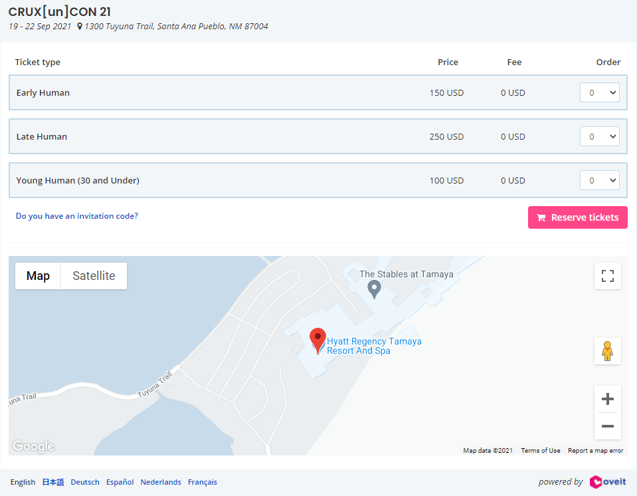Click the Late Human row's 0 USD fee
This screenshot has height=496, width=637.
click(x=513, y=136)
